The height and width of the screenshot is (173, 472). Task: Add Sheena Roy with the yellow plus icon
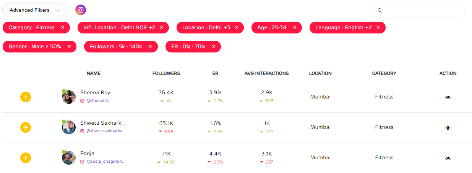pyautogui.click(x=26, y=97)
